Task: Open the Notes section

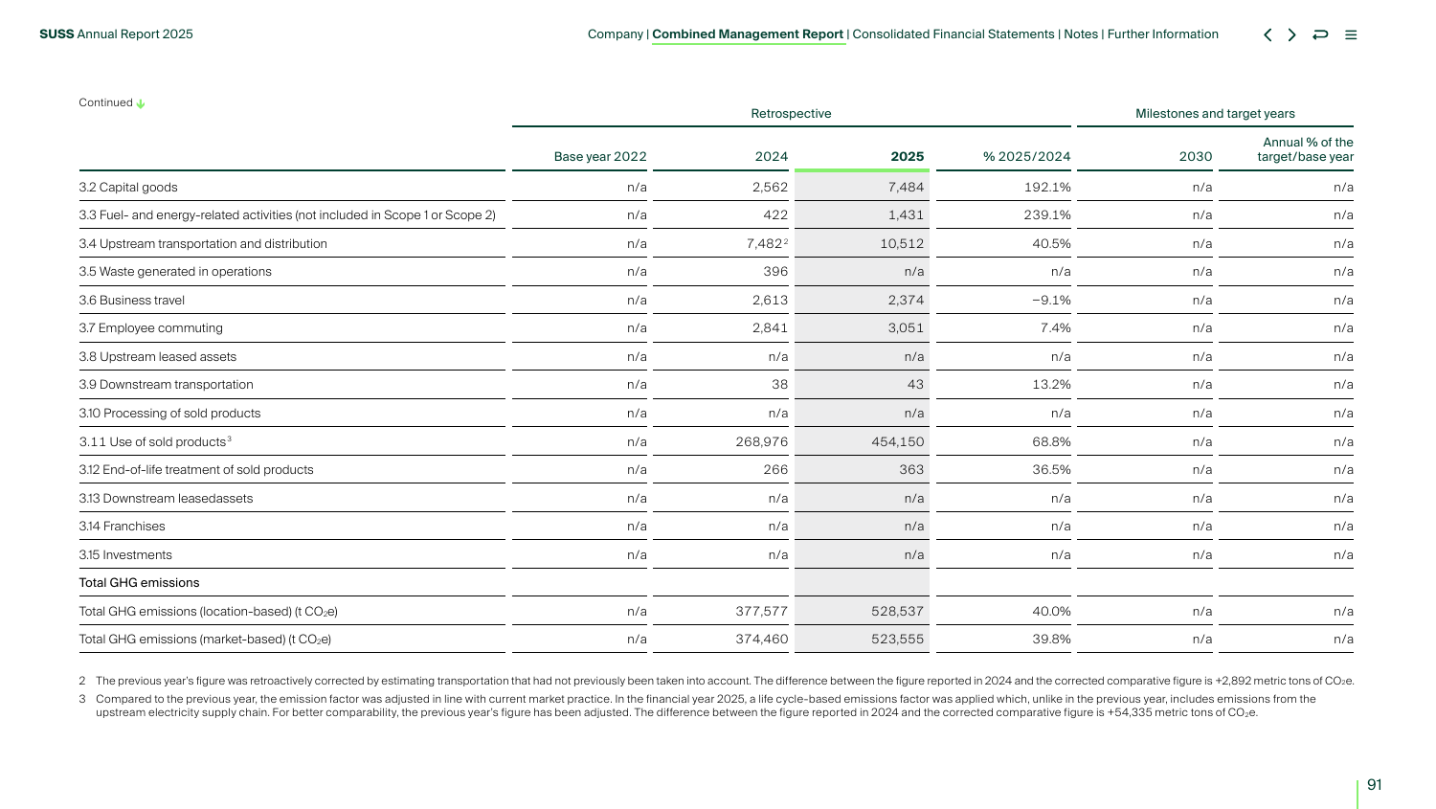Action: (1081, 34)
